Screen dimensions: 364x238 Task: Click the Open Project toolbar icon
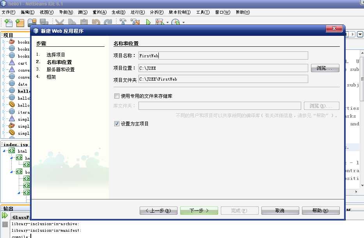(x=32, y=23)
